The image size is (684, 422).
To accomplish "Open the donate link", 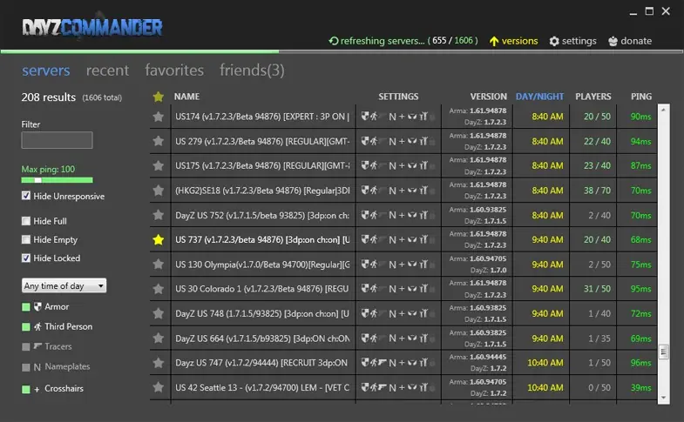I will [x=636, y=41].
